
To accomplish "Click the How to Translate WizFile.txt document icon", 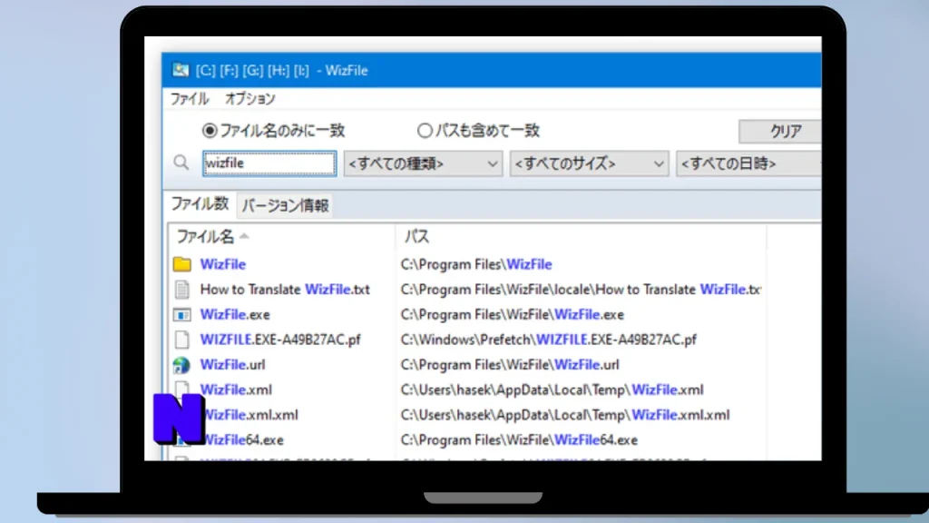I will coord(181,290).
